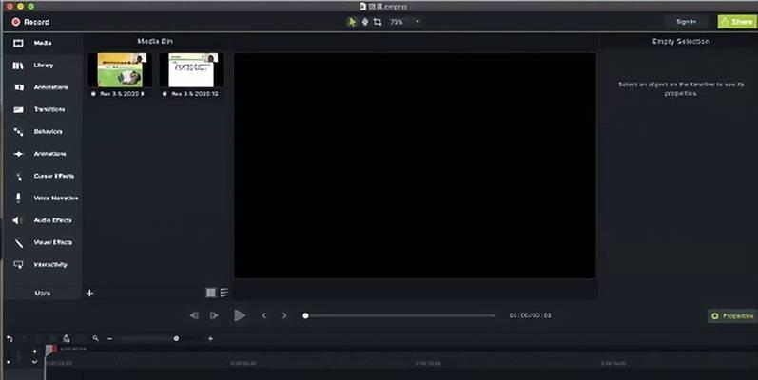The width and height of the screenshot is (758, 380).
Task: Click the timeline playhead marker
Action: pos(49,350)
